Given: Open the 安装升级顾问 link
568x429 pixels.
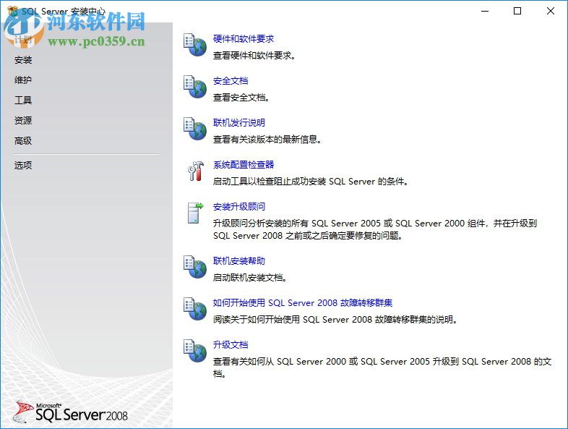Looking at the screenshot, I should tap(239, 207).
